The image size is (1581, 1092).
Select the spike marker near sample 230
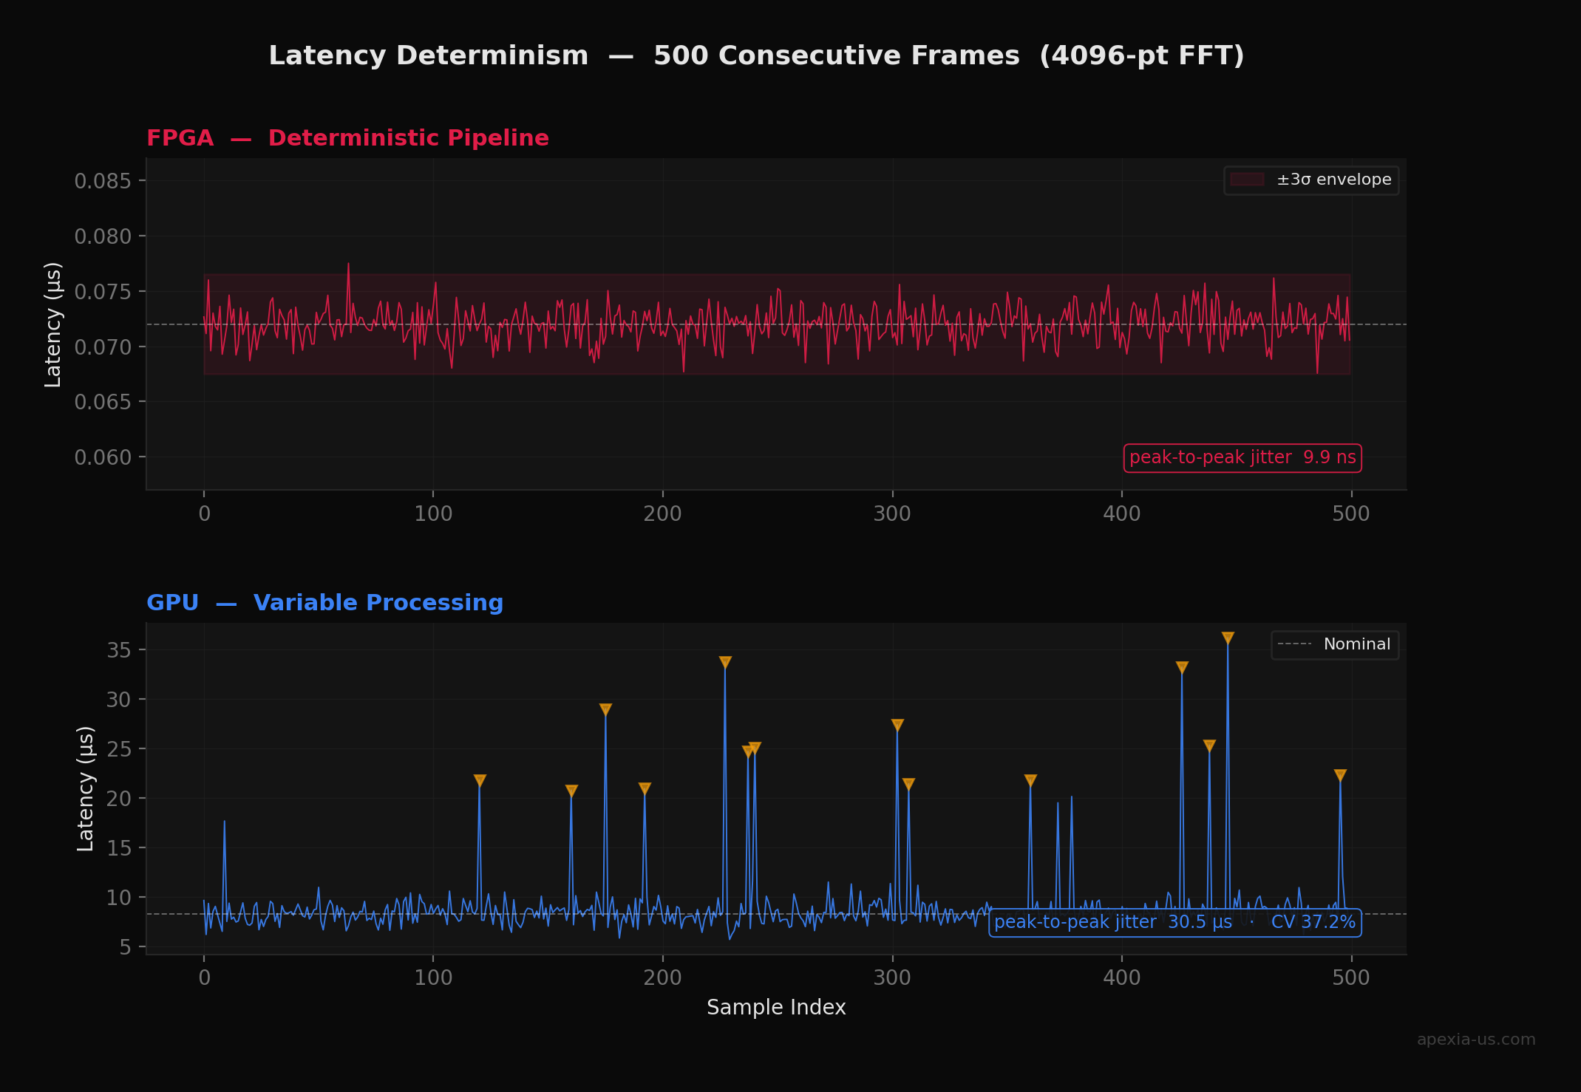coord(725,661)
